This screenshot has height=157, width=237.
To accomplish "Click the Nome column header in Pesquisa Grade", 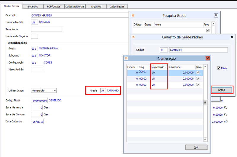I will coord(178,25).
